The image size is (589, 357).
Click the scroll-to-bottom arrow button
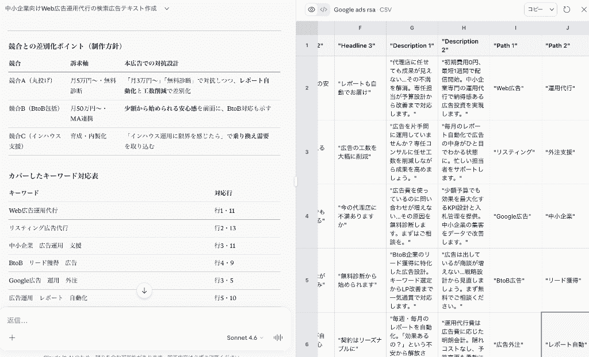pyautogui.click(x=144, y=290)
